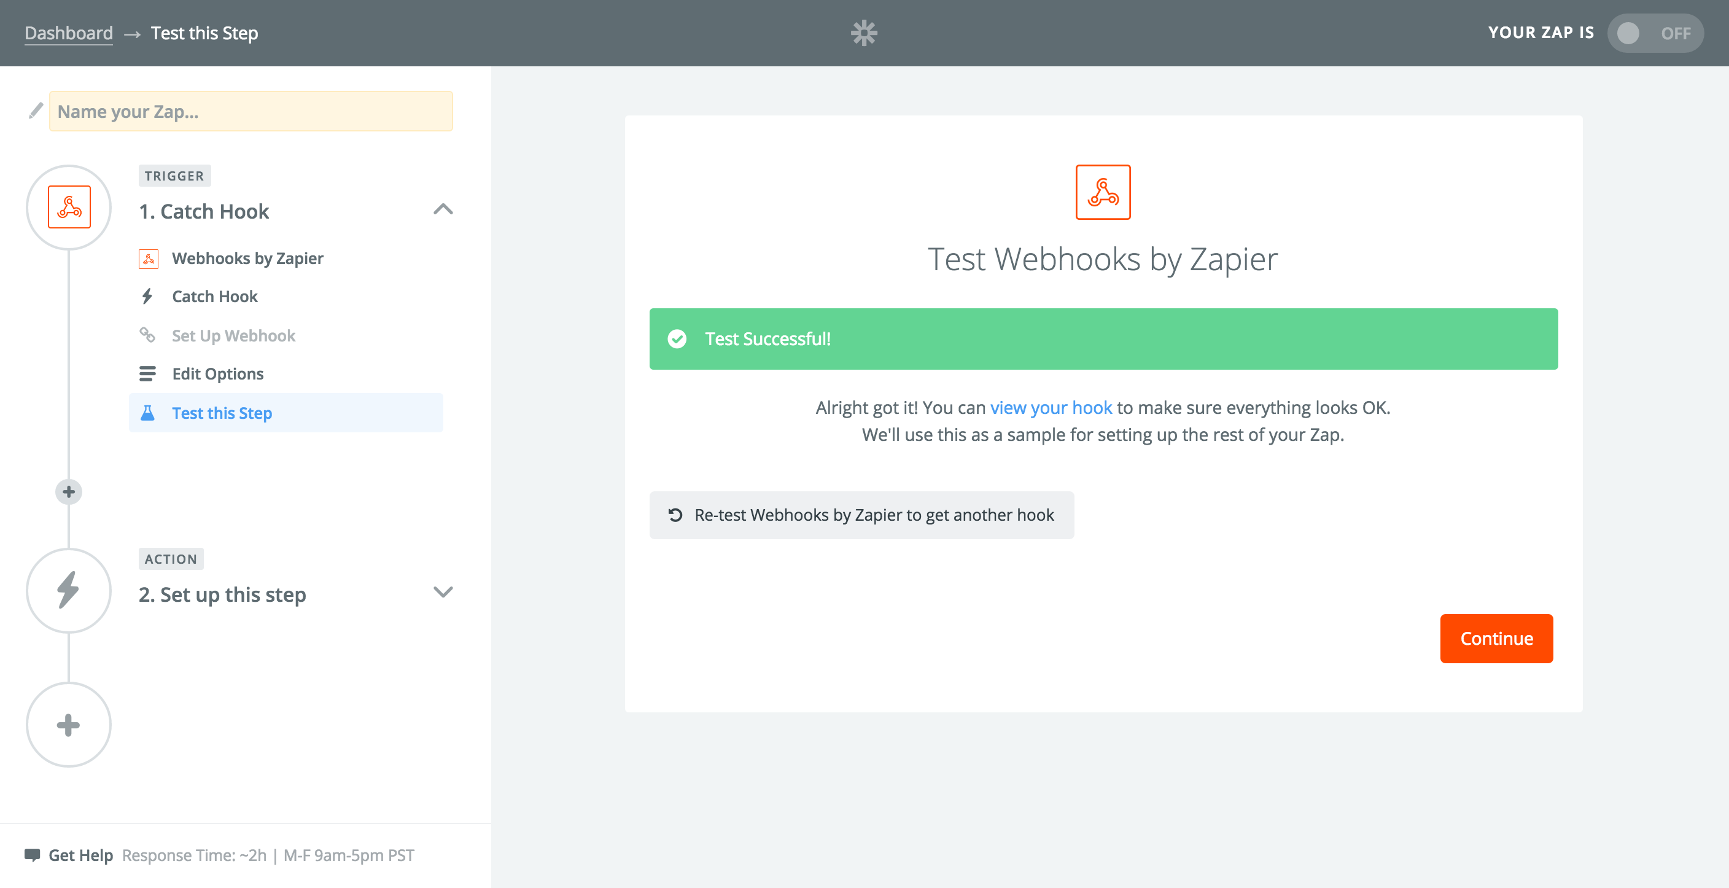The height and width of the screenshot is (888, 1729).
Task: Open the Catch Hook trigger selection
Action: tap(215, 297)
